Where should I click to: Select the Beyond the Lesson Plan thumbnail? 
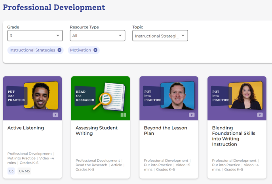point(169,97)
